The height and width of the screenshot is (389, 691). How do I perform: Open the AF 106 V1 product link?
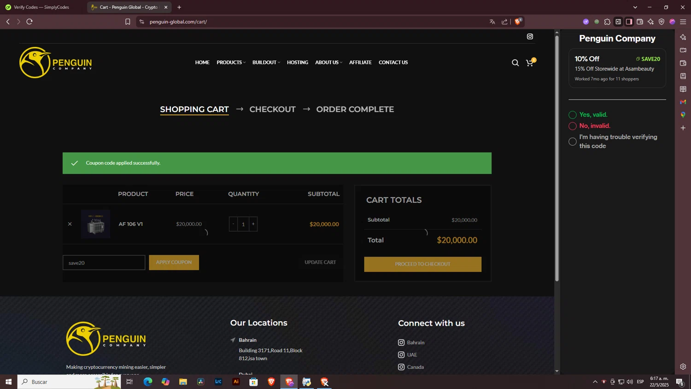coord(131,224)
